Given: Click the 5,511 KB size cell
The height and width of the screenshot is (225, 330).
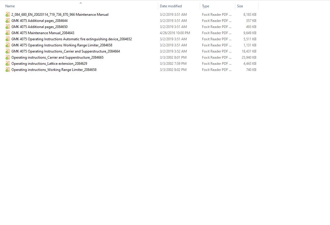Looking at the screenshot, I should coord(250,39).
